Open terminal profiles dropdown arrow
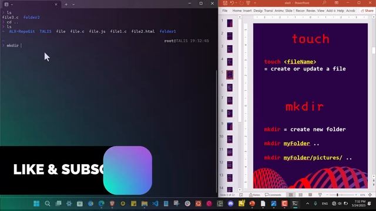The image size is (376, 211). pos(73,4)
